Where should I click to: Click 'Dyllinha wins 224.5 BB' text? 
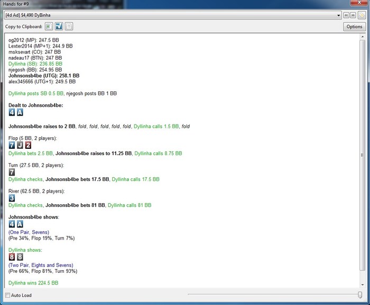click(33, 283)
